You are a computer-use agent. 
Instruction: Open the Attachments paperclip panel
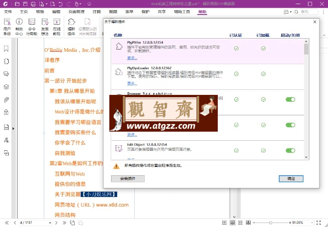pos(6,99)
